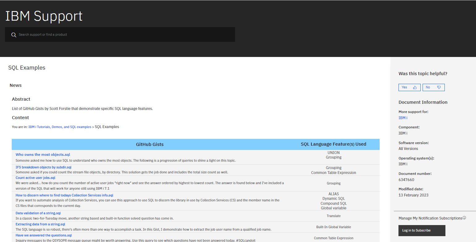
Task: Click the Operating system(s): label
Action: point(416,158)
